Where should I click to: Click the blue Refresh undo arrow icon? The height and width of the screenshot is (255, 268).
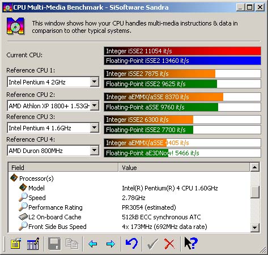(131, 244)
